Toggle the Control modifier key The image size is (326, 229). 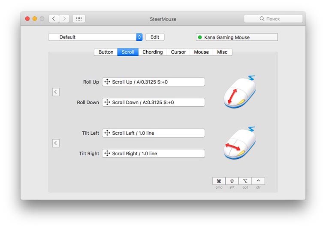pyautogui.click(x=258, y=181)
